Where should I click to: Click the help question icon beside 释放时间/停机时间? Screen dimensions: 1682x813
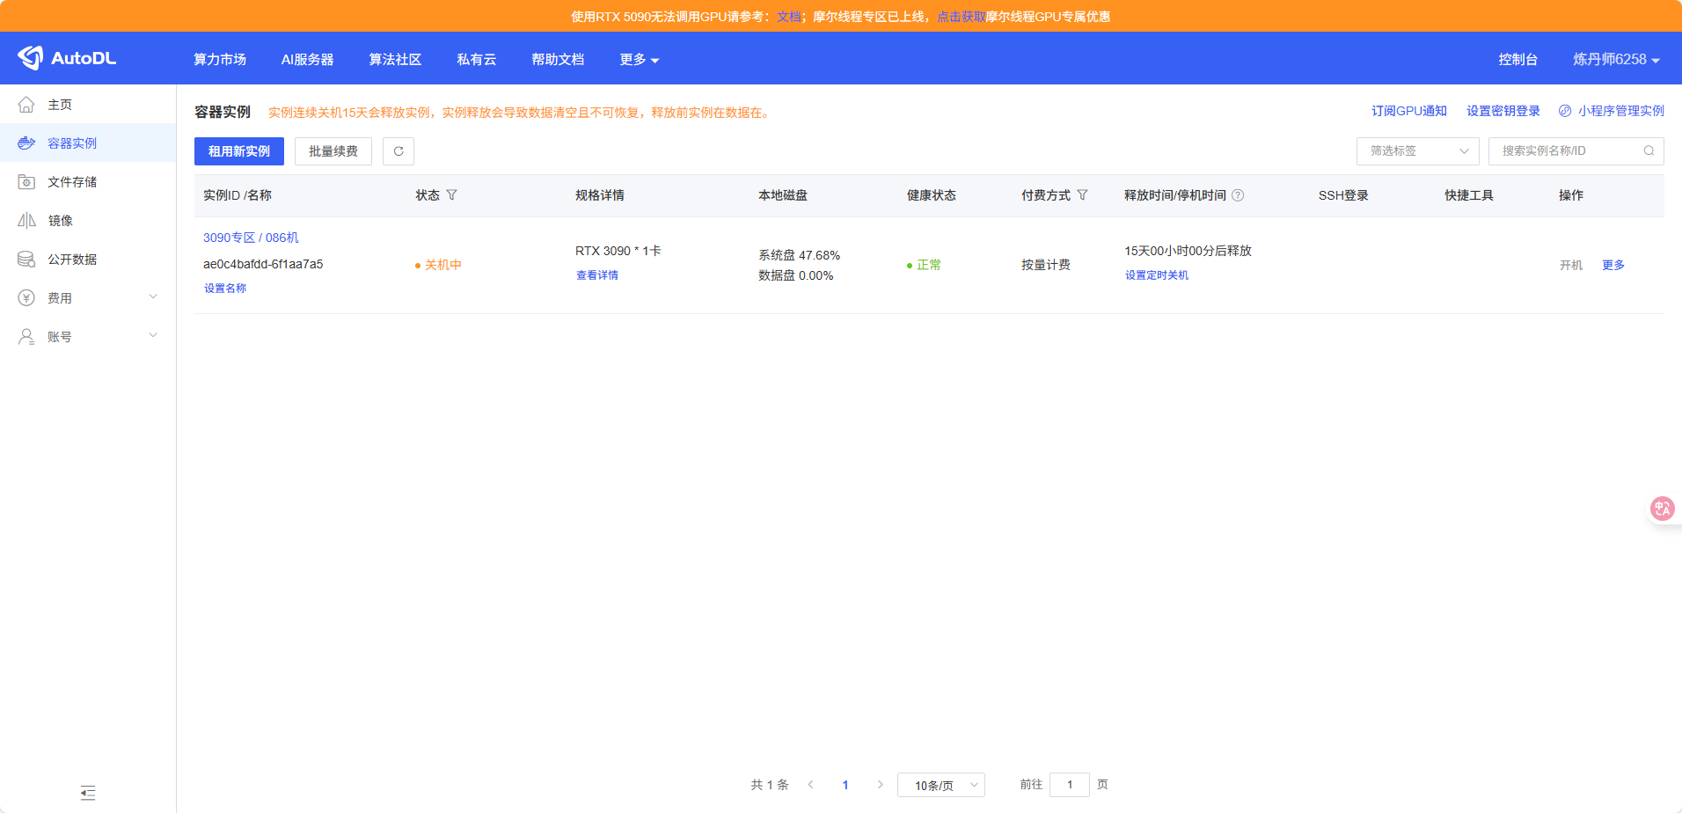pyautogui.click(x=1238, y=195)
